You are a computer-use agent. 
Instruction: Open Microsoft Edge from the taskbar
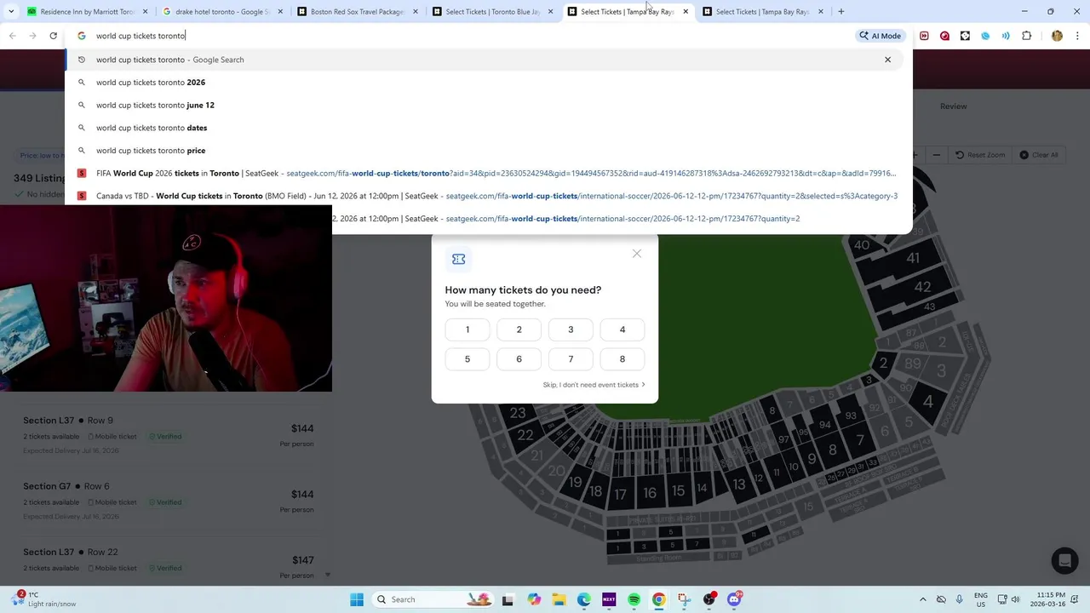(x=584, y=599)
